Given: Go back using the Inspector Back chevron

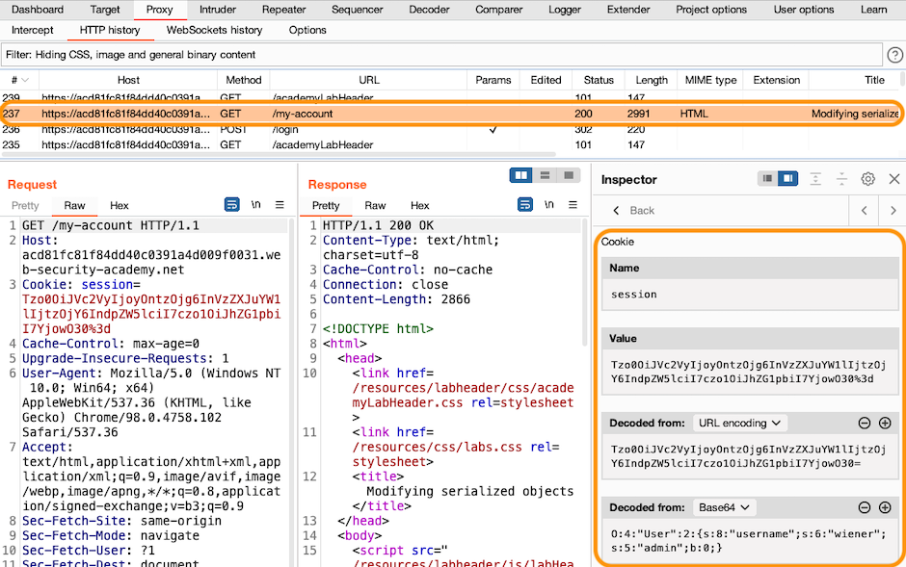Looking at the screenshot, I should pos(616,210).
